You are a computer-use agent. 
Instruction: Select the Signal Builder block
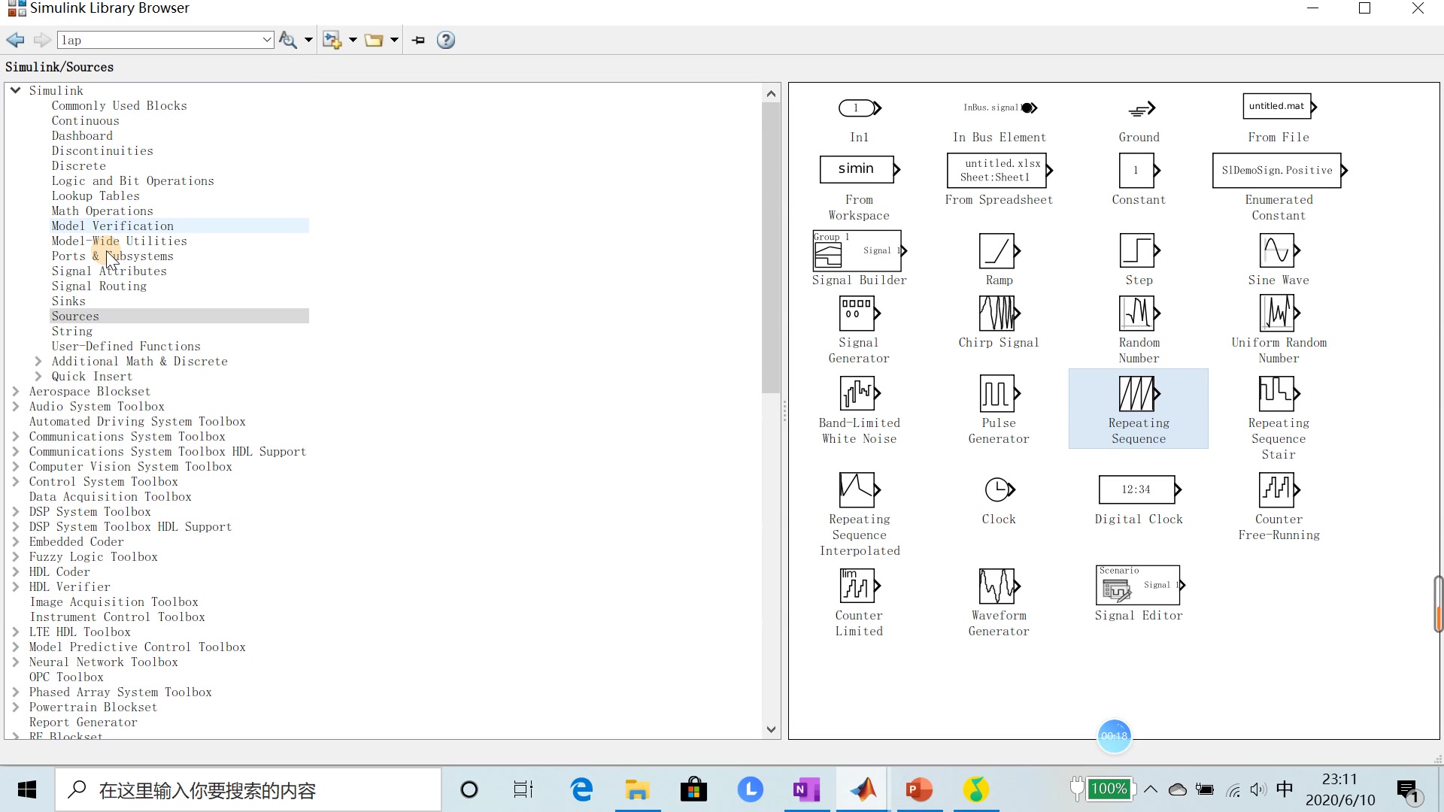pos(858,250)
